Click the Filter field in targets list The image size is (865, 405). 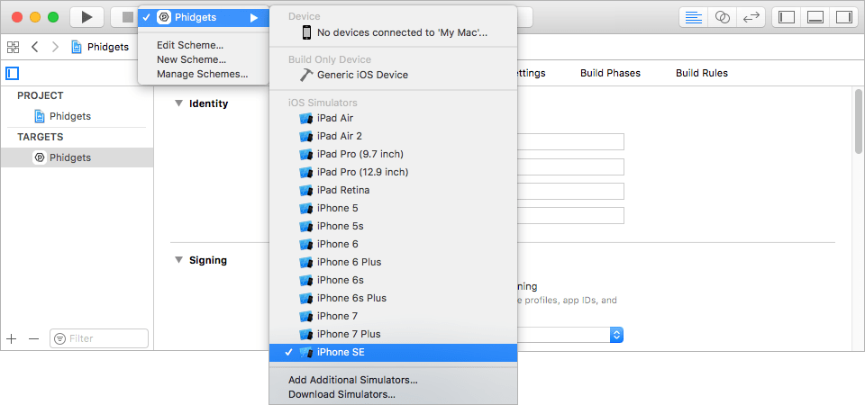click(99, 338)
